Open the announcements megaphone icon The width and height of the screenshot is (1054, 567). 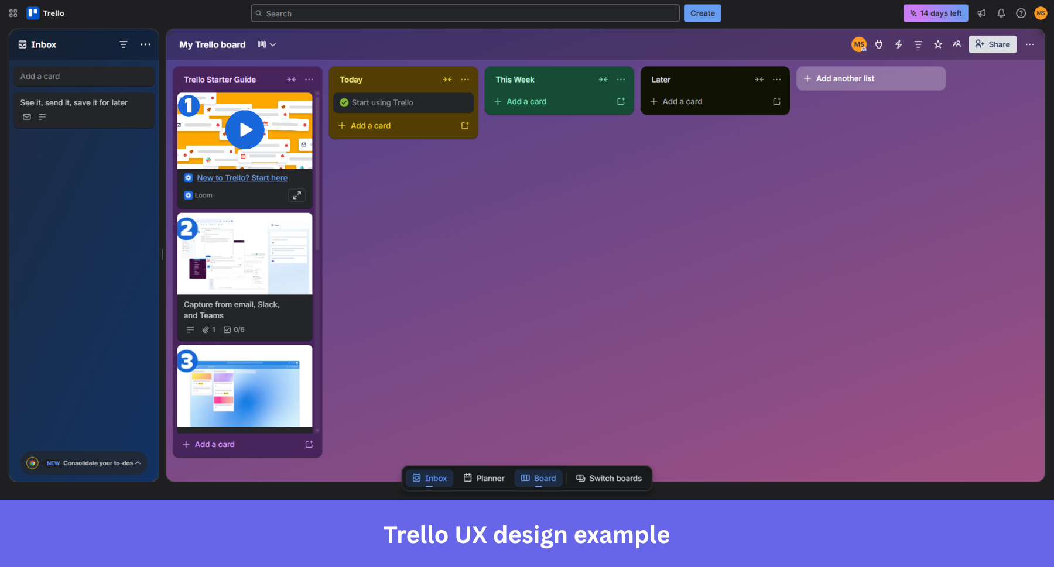[981, 13]
